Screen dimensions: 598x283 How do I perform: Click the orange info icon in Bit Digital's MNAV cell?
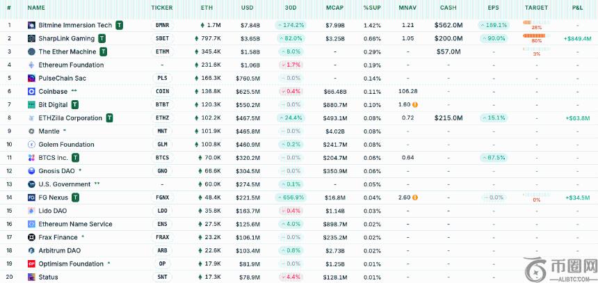[x=415, y=105]
